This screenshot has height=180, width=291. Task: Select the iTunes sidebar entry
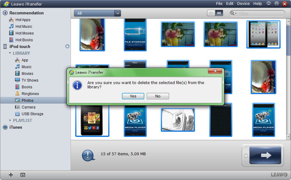[x=16, y=127]
